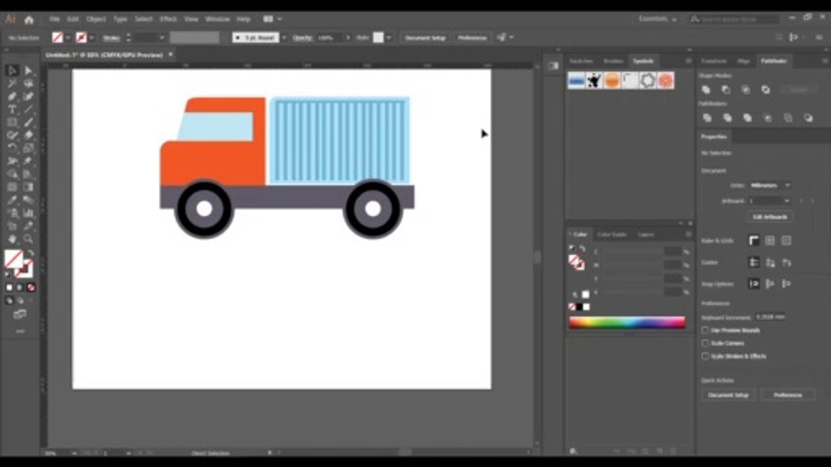831x467 pixels.
Task: Select the Eraser tool
Action: (x=28, y=135)
